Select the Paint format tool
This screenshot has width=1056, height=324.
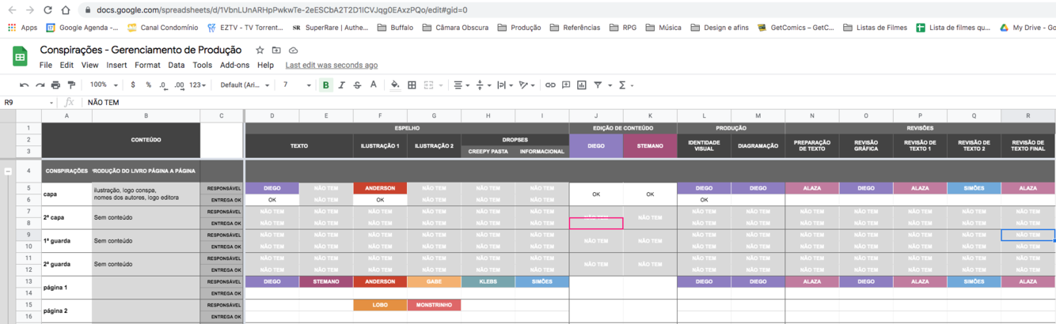[x=71, y=85]
